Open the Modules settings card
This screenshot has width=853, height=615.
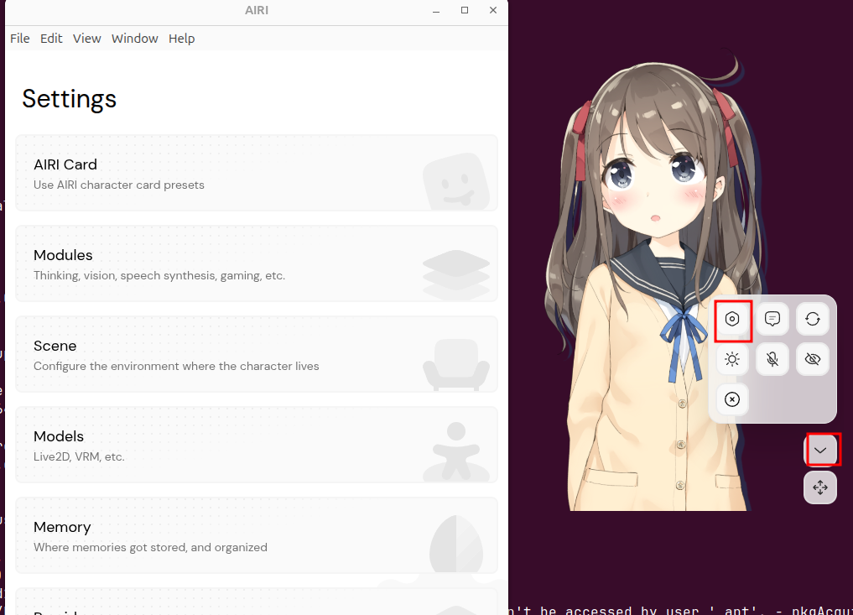tap(256, 263)
